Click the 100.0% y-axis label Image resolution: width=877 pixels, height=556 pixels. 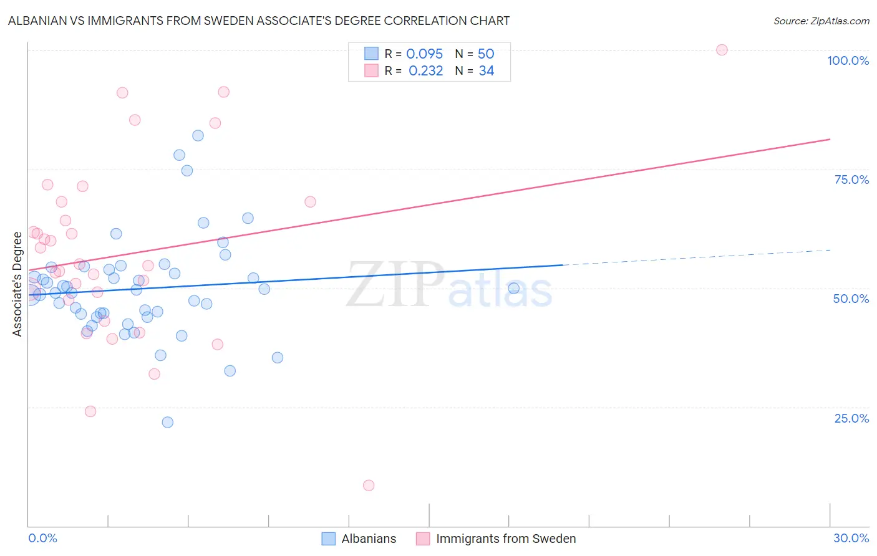848,60
